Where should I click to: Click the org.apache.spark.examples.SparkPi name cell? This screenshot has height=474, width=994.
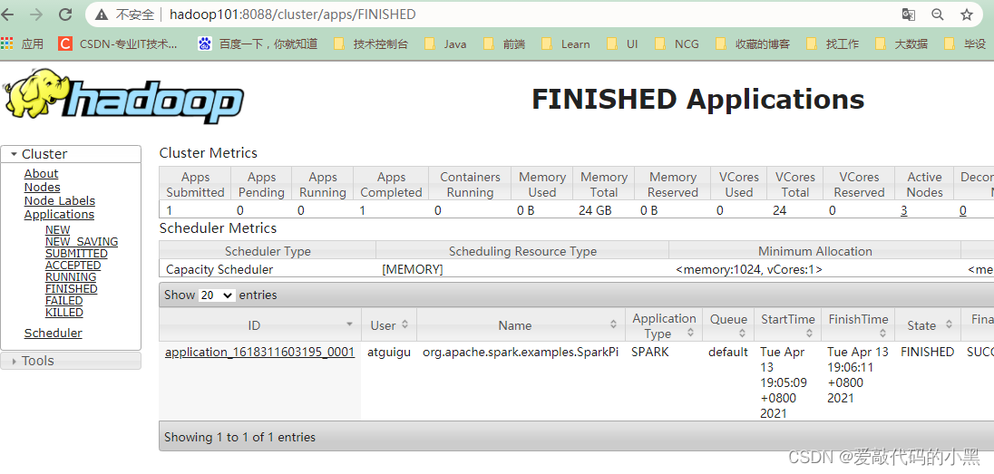521,352
